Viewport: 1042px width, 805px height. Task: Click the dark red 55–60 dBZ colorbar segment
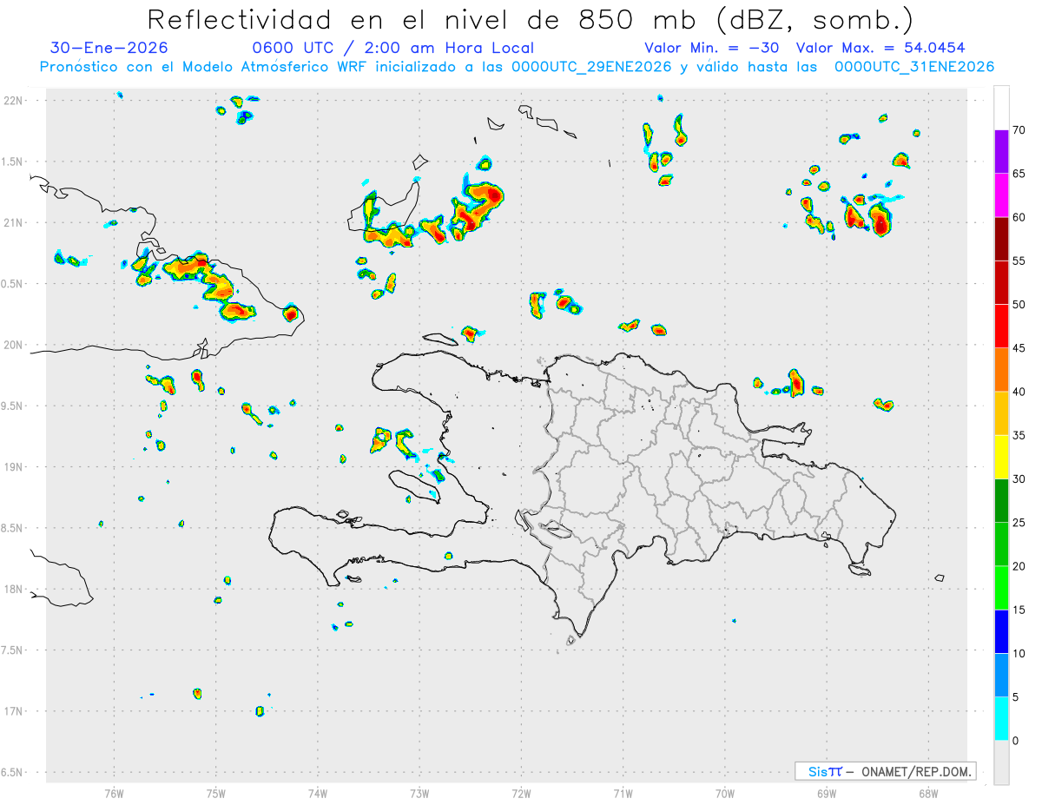[1001, 239]
